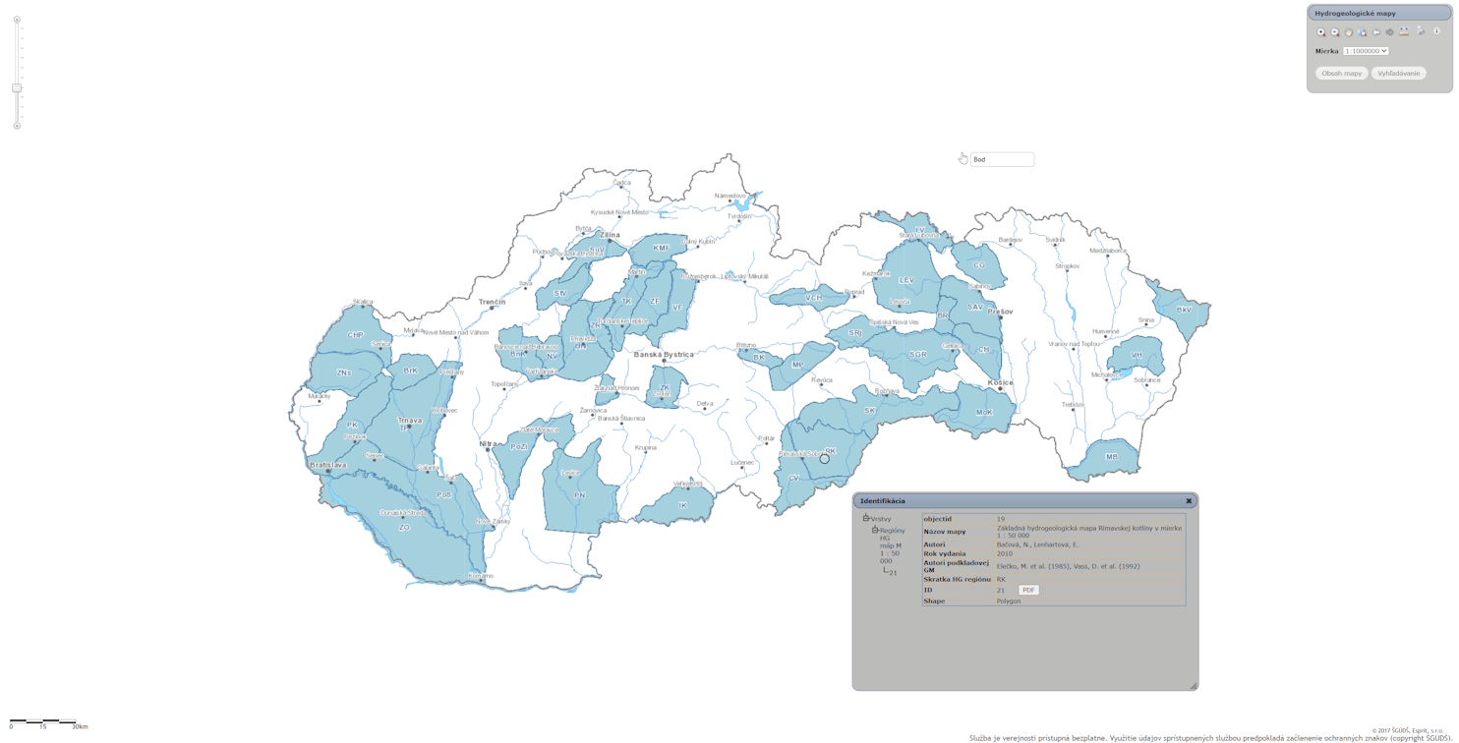Open the Mierka scale dropdown
Viewport: 1459px width, 743px height.
tap(1366, 51)
